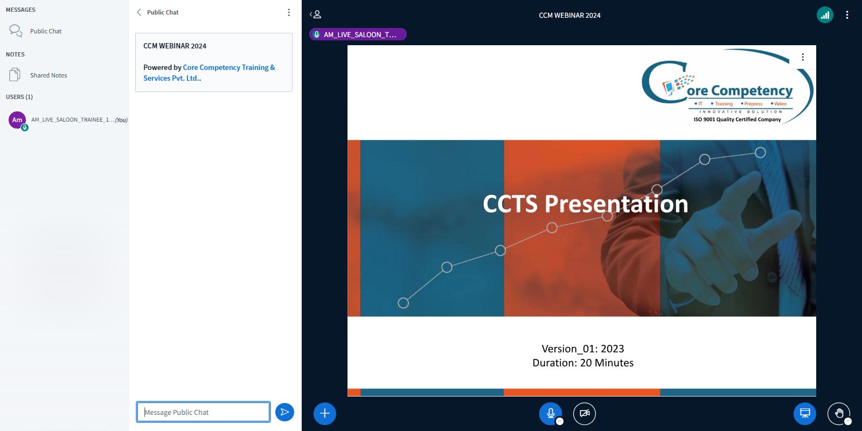Open the session options menu
The image size is (862, 431).
(847, 15)
